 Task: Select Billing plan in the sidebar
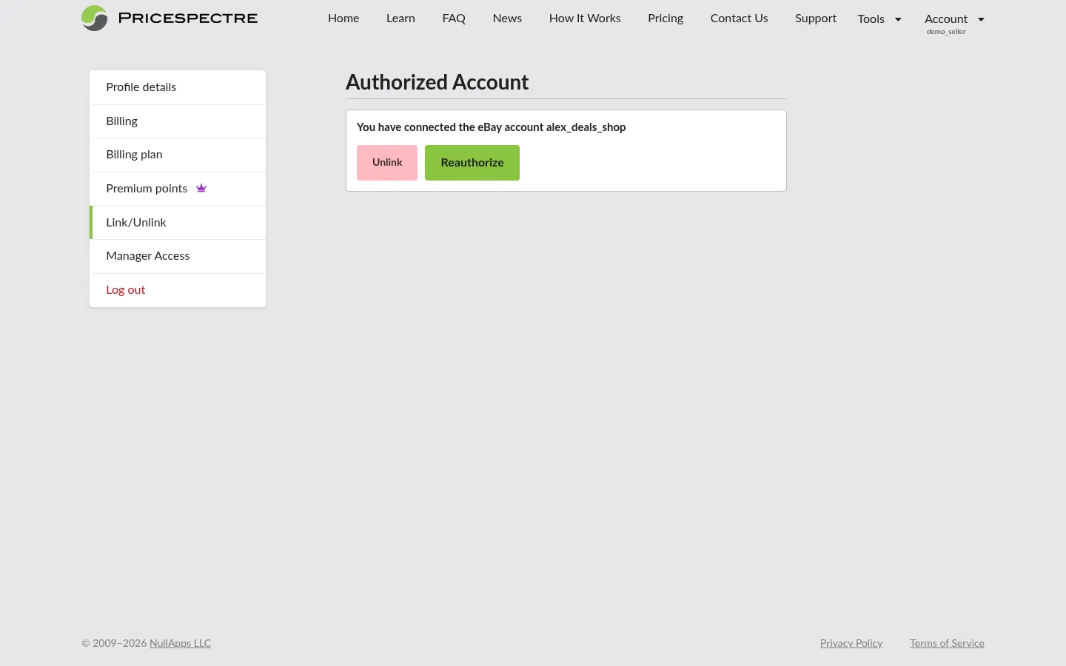(x=178, y=155)
